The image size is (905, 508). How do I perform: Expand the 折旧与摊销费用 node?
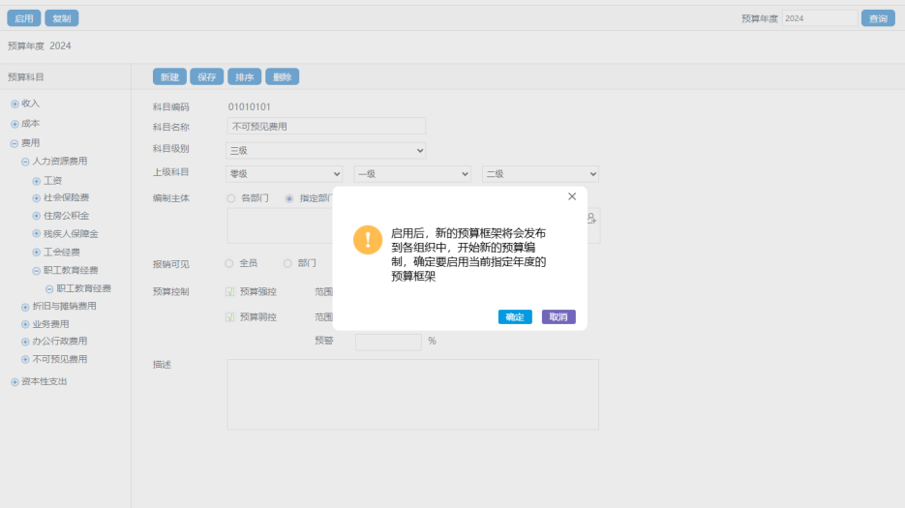25,307
